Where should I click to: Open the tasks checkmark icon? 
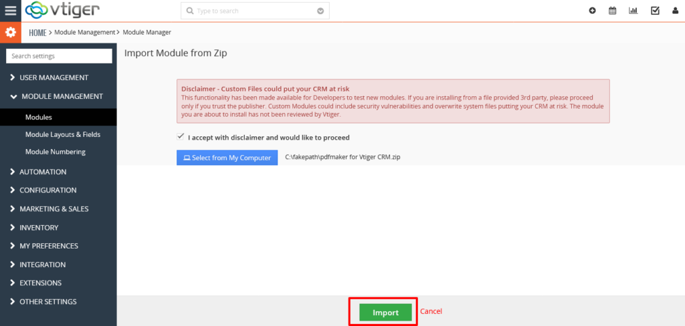(x=655, y=11)
